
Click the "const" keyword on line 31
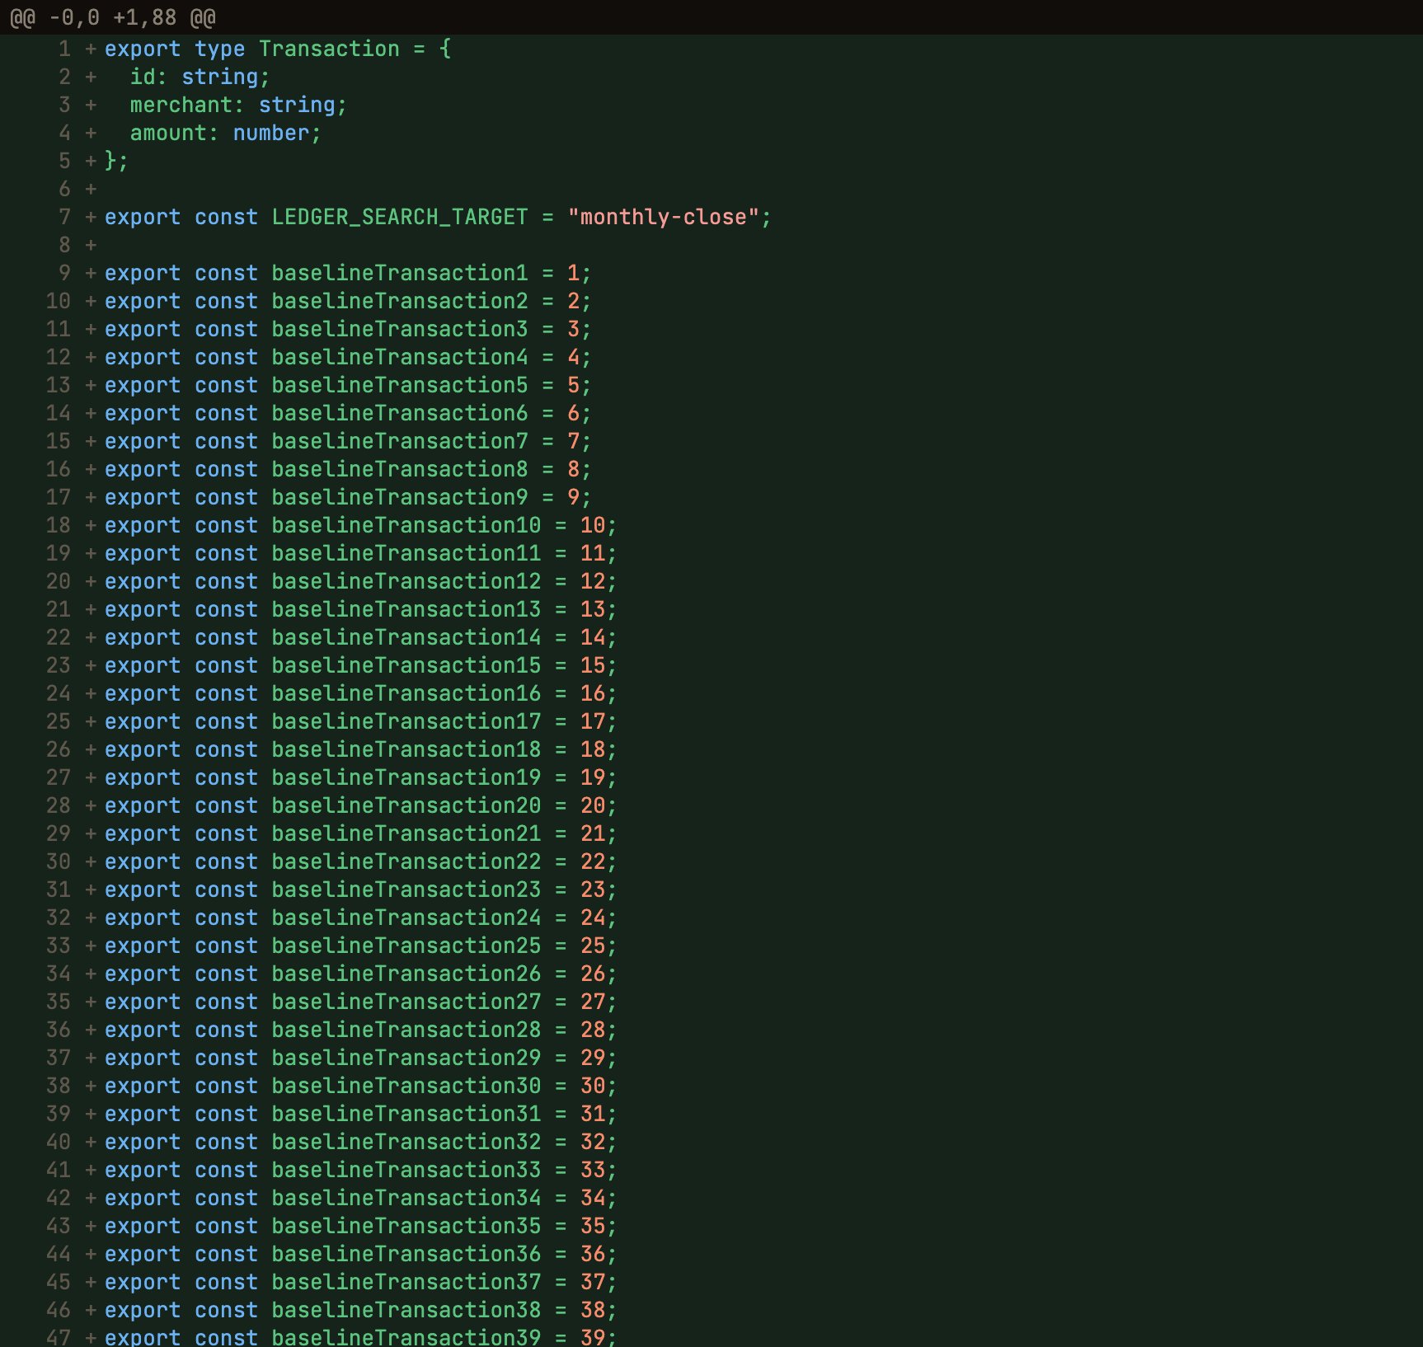pos(226,889)
